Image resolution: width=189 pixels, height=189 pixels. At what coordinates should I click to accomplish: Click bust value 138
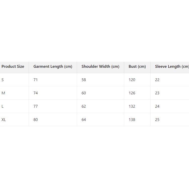[x=132, y=120]
